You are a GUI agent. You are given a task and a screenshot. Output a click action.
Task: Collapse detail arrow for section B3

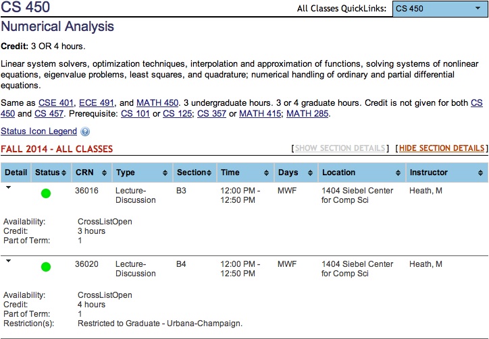8,189
